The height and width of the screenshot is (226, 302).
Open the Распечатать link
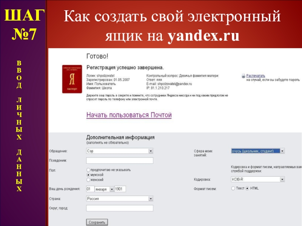click(x=256, y=76)
